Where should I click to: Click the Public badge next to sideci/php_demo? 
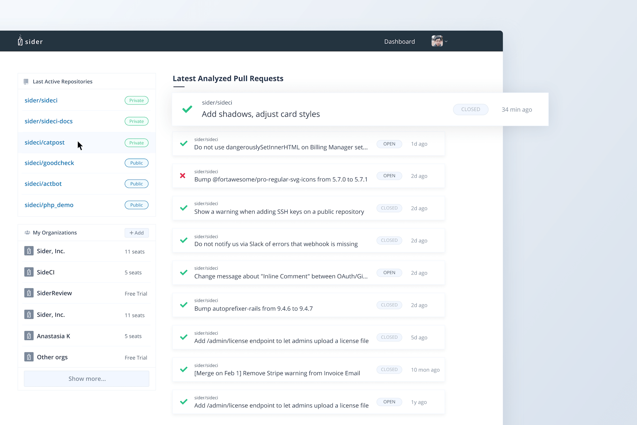136,205
